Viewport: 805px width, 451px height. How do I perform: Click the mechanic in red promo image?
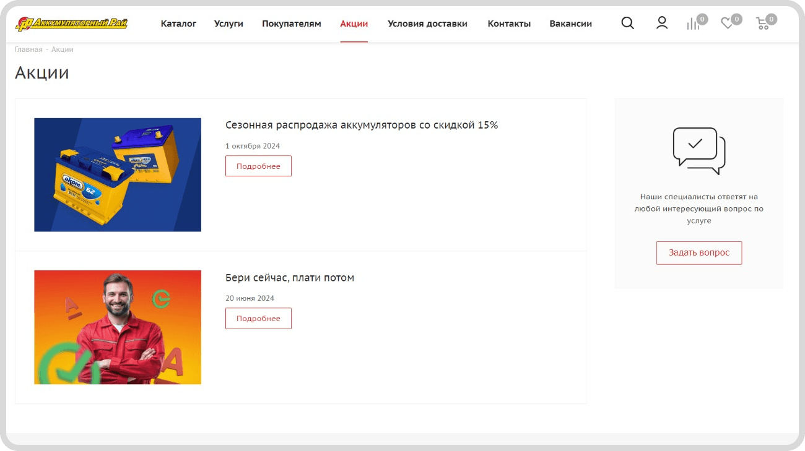118,327
